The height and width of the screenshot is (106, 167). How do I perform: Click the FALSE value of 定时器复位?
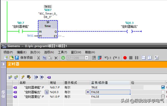coord(95,97)
